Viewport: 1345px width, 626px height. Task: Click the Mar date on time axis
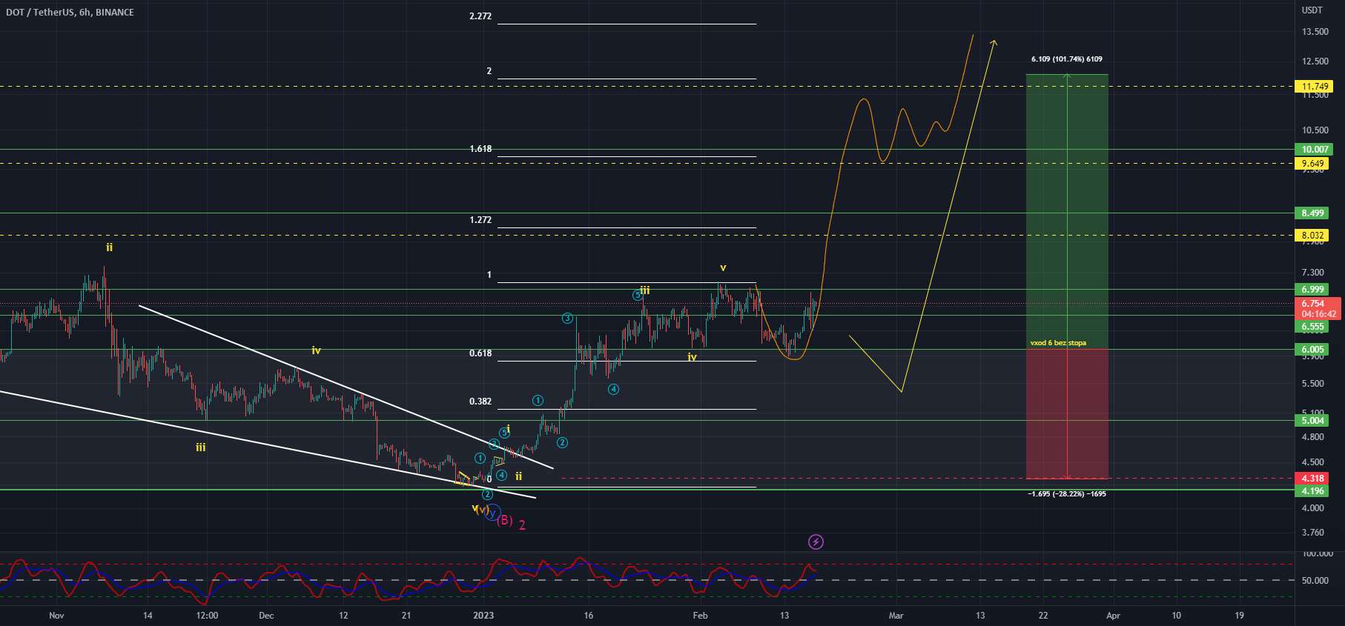pyautogui.click(x=896, y=616)
